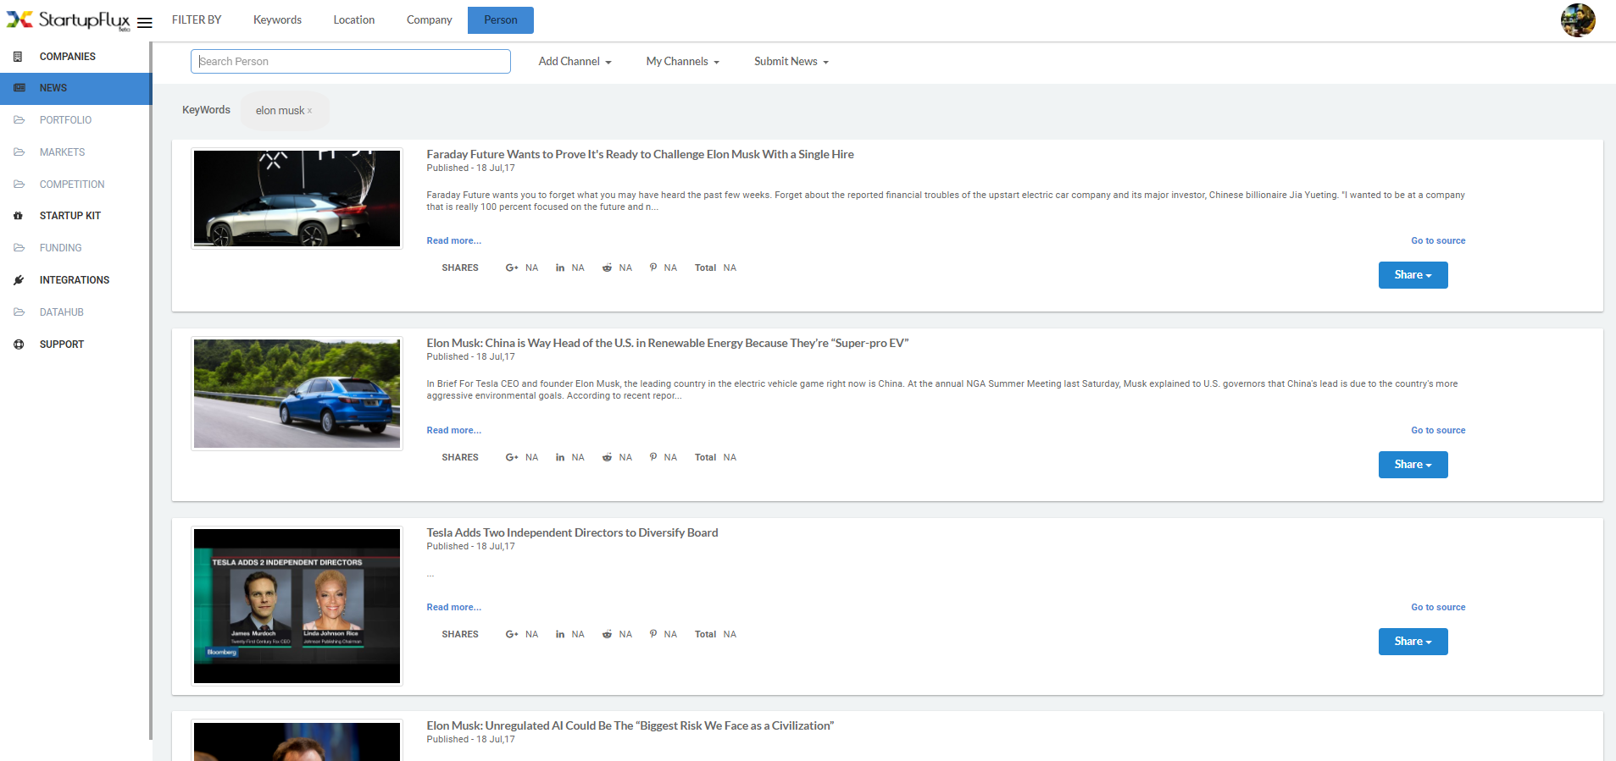Click Read more on Tesla directors article
Image resolution: width=1616 pixels, height=761 pixels.
click(x=453, y=608)
